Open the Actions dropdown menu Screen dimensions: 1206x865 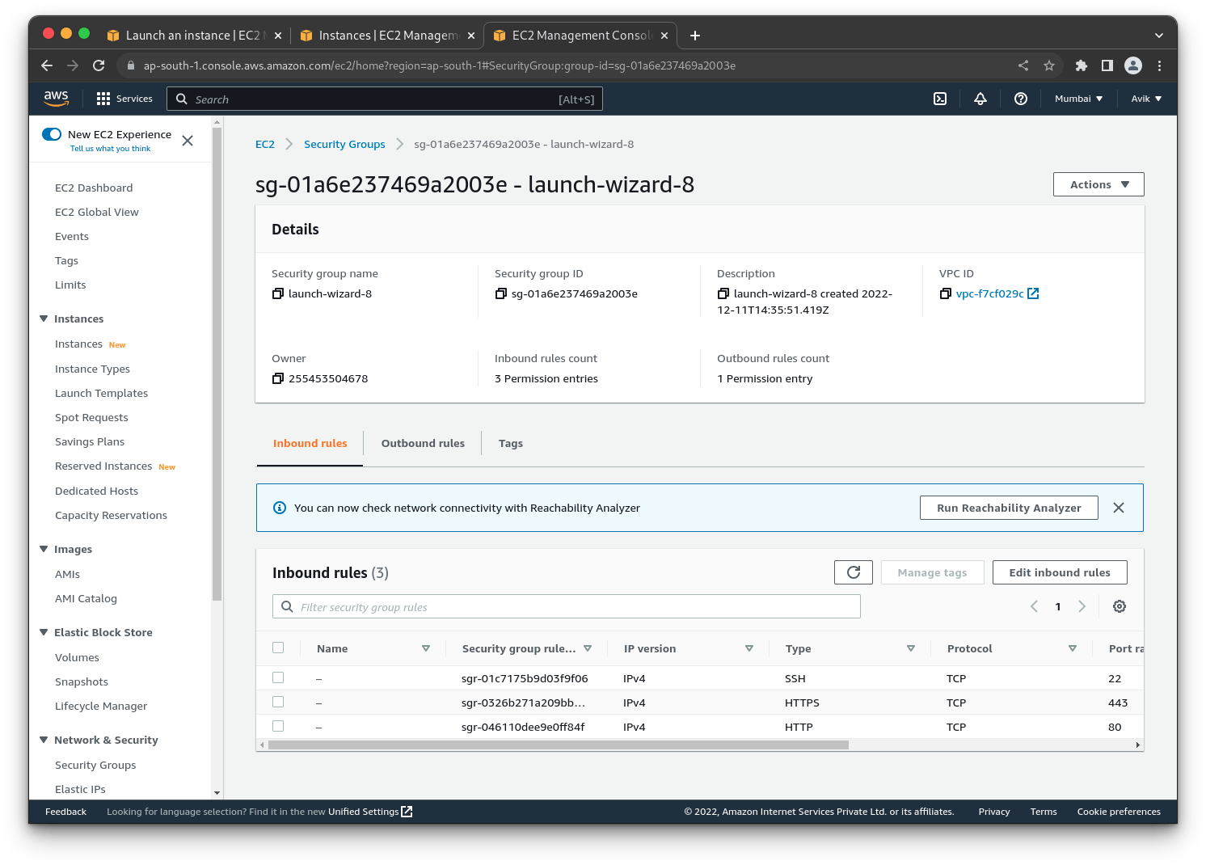[x=1098, y=184]
